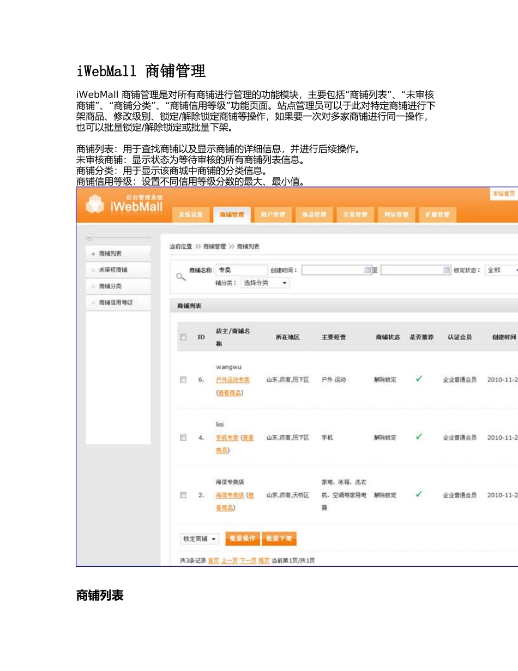Tick checkbox for shop ID 6
The height and width of the screenshot is (671, 518).
click(x=183, y=380)
